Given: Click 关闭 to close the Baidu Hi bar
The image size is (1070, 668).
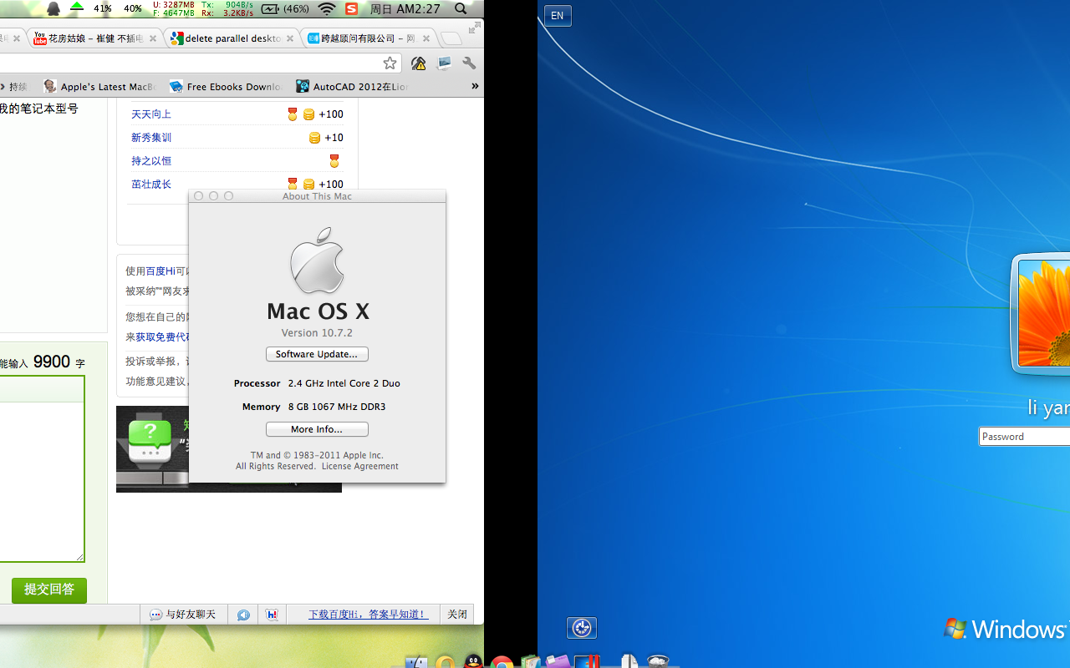Looking at the screenshot, I should 457,615.
